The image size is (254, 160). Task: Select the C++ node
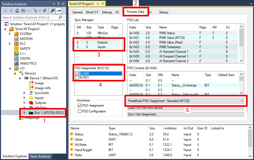23,53
